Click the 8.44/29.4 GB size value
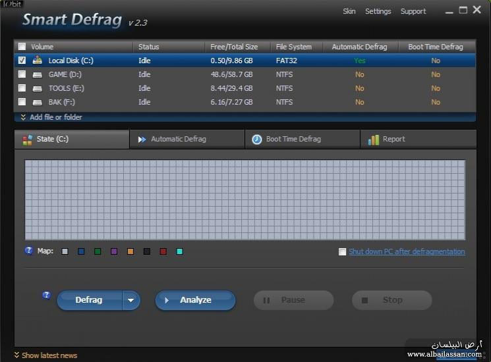The width and height of the screenshot is (491, 362). (232, 88)
